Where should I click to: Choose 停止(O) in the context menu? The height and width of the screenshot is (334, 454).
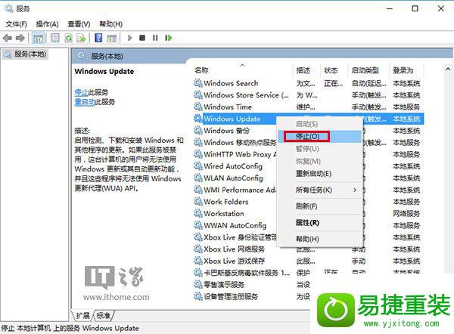(319, 136)
